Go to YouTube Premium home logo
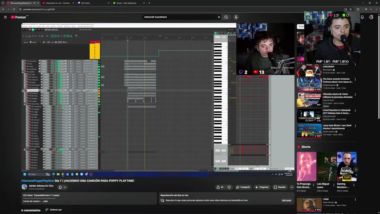The height and width of the screenshot is (214, 380). (19, 17)
